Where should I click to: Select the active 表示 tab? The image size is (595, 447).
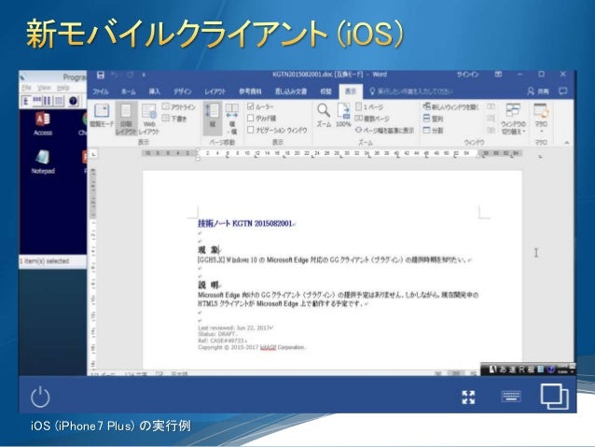point(351,91)
